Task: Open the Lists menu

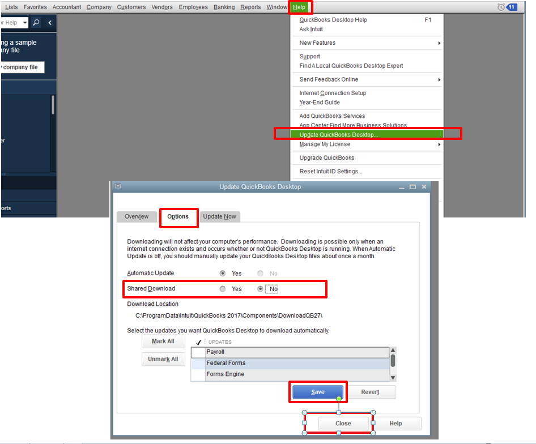Action: (x=11, y=7)
